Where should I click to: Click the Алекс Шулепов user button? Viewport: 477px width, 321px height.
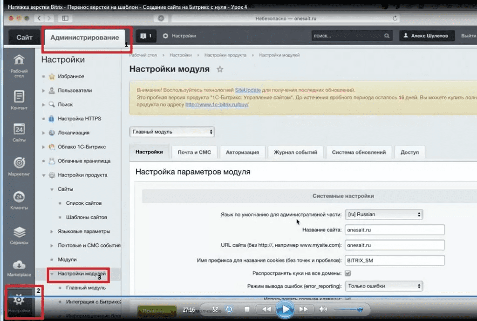tap(427, 36)
